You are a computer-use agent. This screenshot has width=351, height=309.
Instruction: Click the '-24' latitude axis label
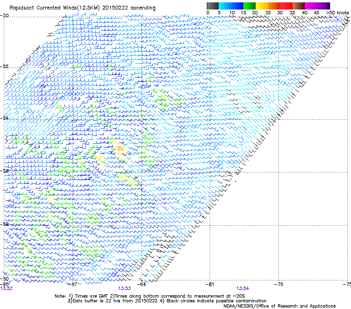tap(4, 118)
